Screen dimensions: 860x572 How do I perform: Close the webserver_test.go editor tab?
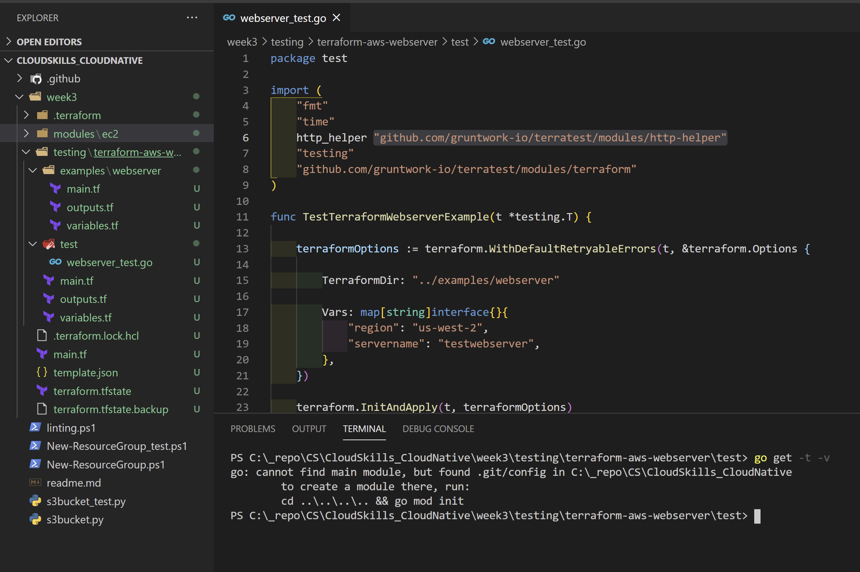(x=336, y=17)
